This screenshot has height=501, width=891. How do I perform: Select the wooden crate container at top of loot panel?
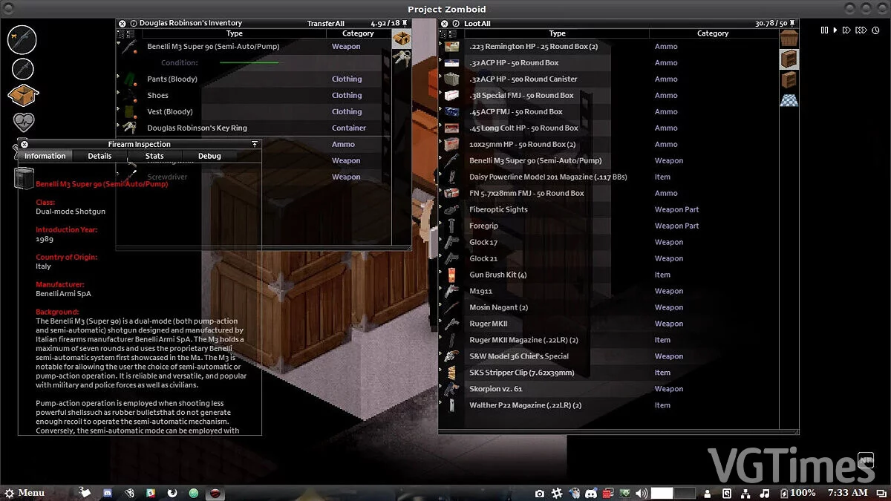click(789, 39)
